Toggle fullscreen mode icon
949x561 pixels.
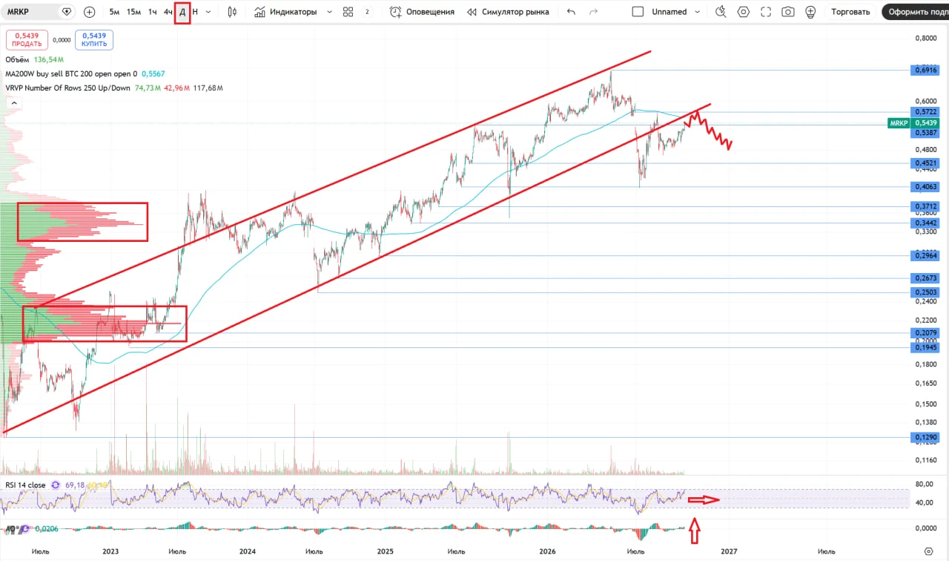point(766,12)
